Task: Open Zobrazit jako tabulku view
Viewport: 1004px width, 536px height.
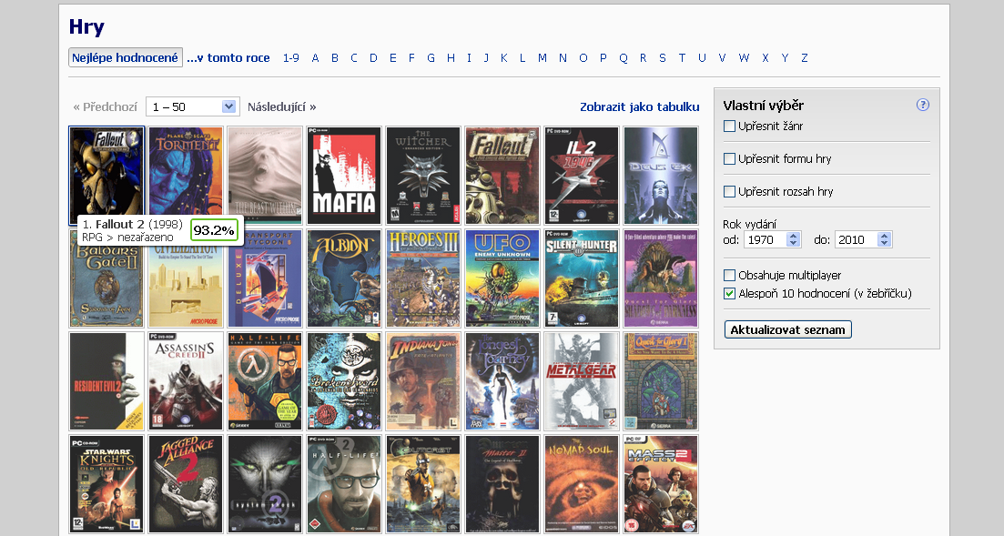Action: click(x=640, y=107)
